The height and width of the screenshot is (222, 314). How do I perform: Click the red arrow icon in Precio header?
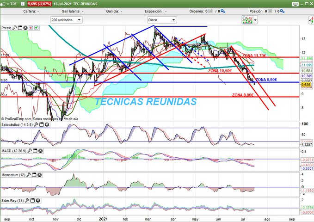31,28
